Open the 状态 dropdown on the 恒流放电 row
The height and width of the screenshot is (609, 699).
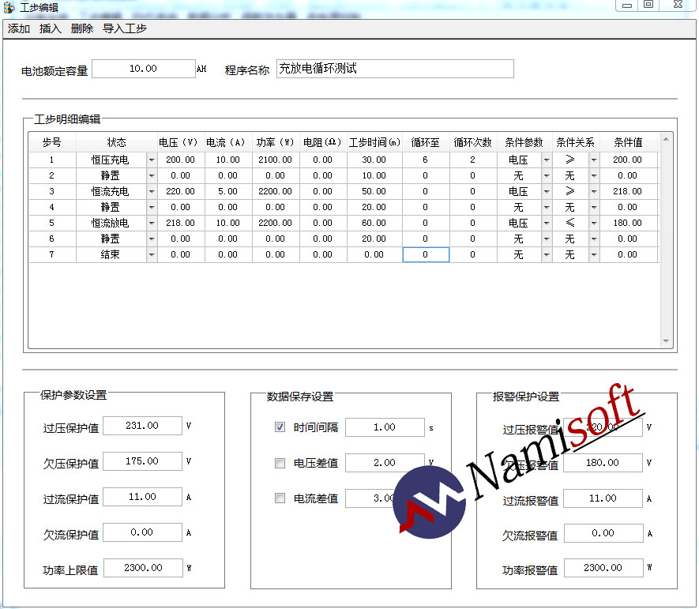[x=152, y=223]
